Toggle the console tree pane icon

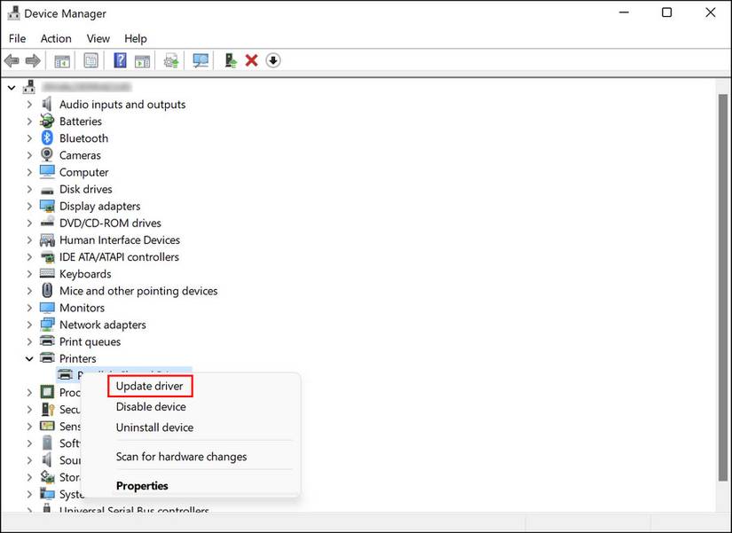pos(61,59)
